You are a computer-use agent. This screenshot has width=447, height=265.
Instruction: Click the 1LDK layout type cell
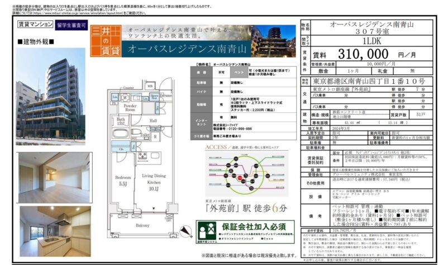point(372,41)
